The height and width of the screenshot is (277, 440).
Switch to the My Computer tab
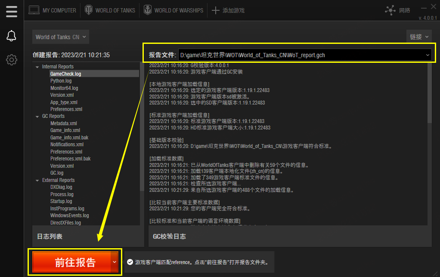[59, 10]
